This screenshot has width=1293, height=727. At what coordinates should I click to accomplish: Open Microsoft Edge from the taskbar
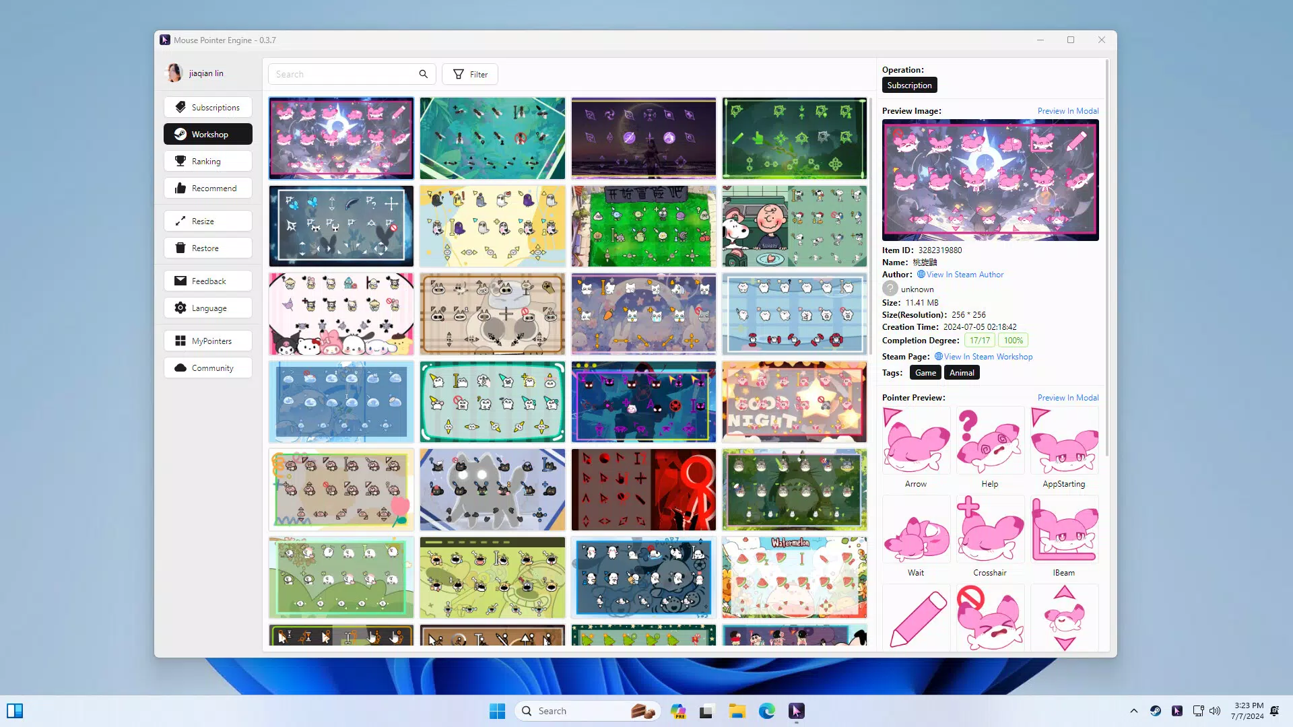766,711
